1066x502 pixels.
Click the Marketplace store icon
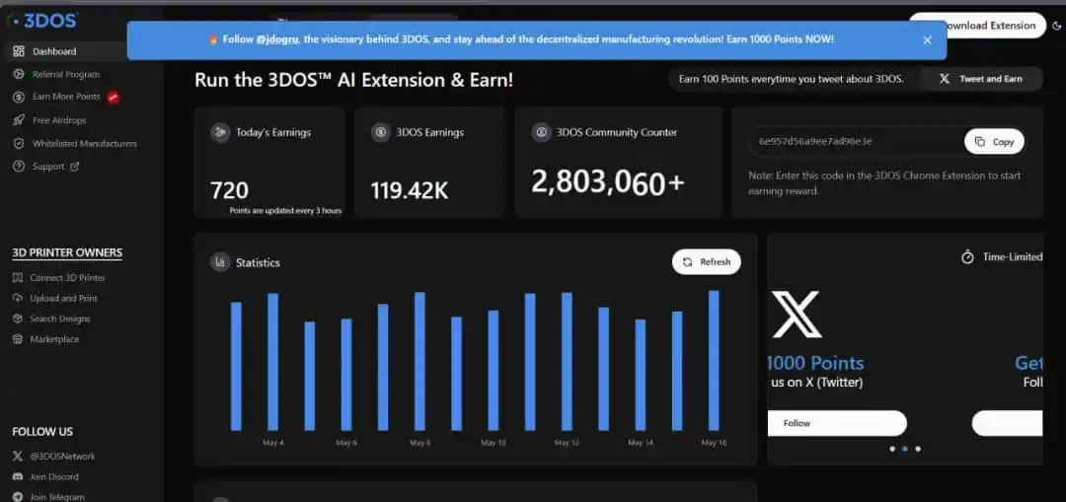coord(18,339)
